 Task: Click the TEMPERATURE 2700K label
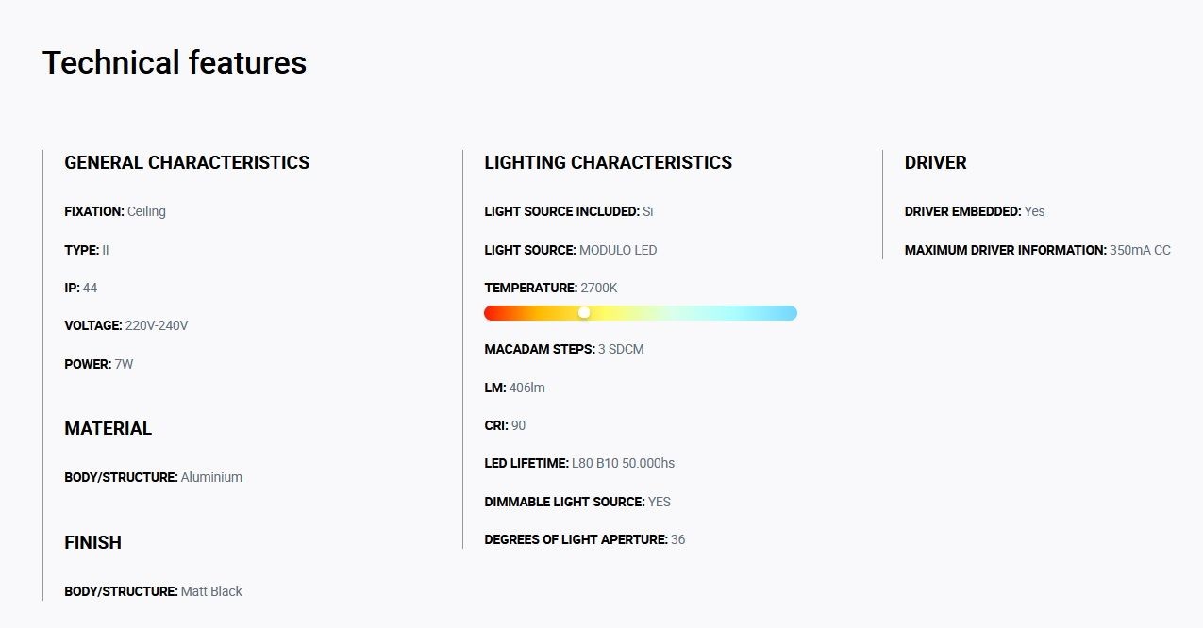[x=551, y=288]
